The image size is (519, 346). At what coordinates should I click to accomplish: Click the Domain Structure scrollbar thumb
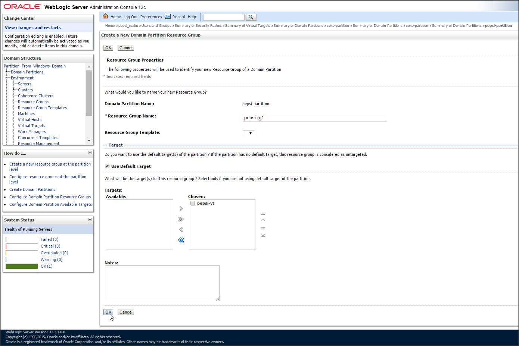(x=89, y=93)
